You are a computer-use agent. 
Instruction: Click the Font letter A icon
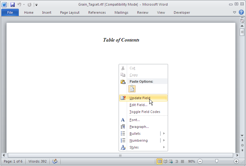click(x=123, y=120)
